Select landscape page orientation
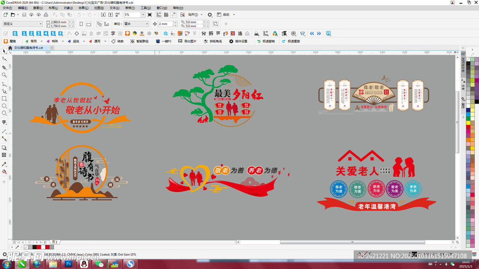The height and width of the screenshot is (269, 479). 89,24
